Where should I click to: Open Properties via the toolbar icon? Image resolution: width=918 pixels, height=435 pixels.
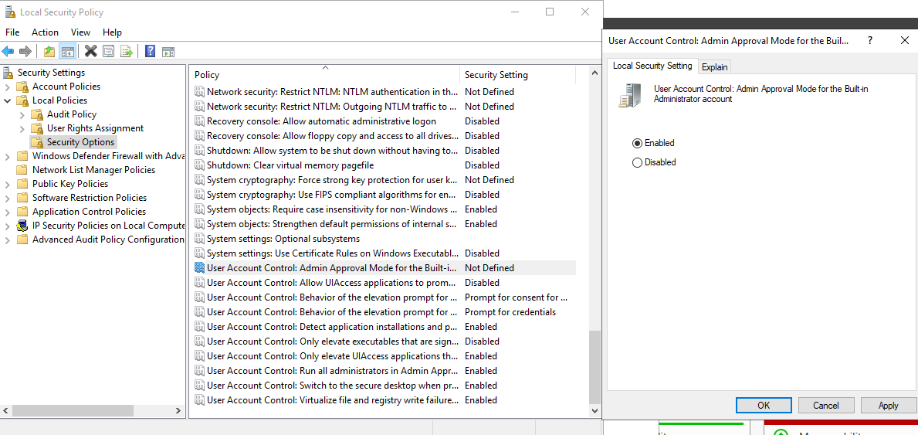click(108, 51)
